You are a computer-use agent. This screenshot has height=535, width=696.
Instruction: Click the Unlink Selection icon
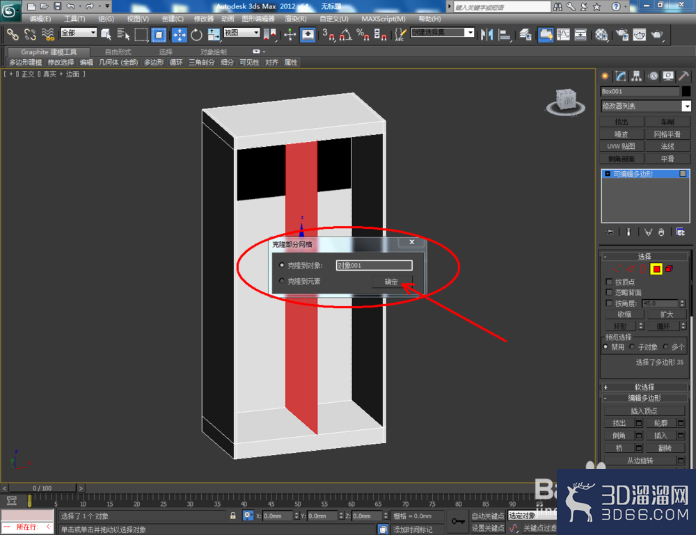(30, 35)
